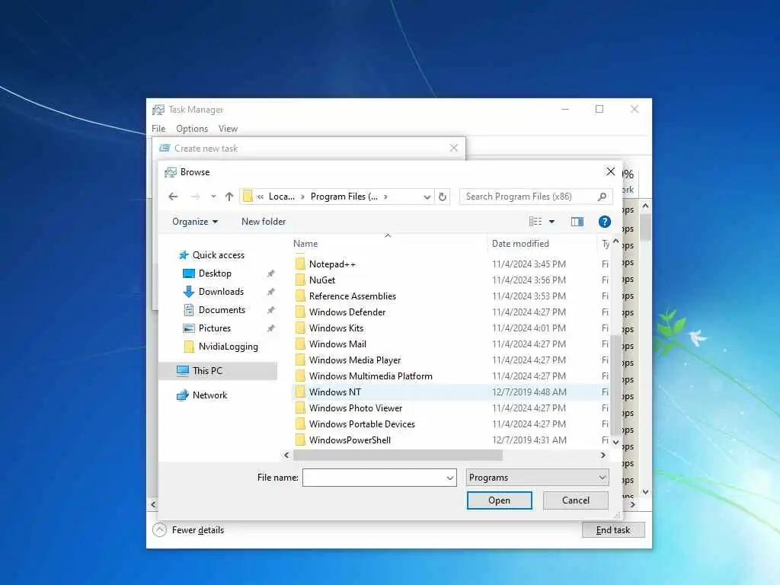Click the Windows Kits folder icon
The width and height of the screenshot is (780, 585).
point(300,328)
